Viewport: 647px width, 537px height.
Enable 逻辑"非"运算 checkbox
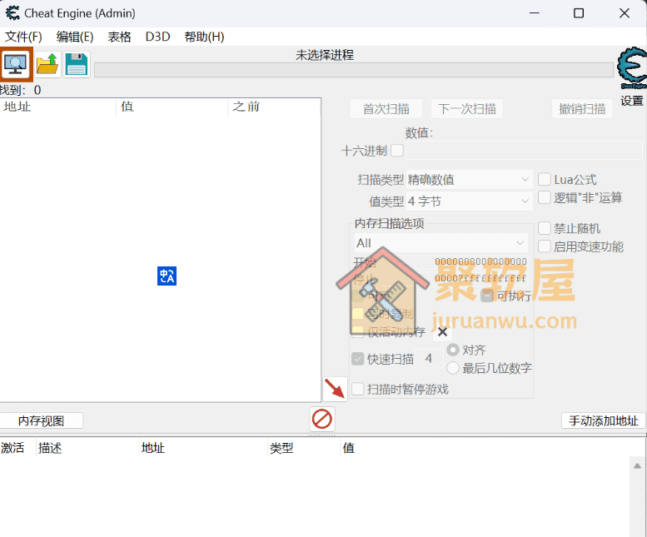[545, 197]
